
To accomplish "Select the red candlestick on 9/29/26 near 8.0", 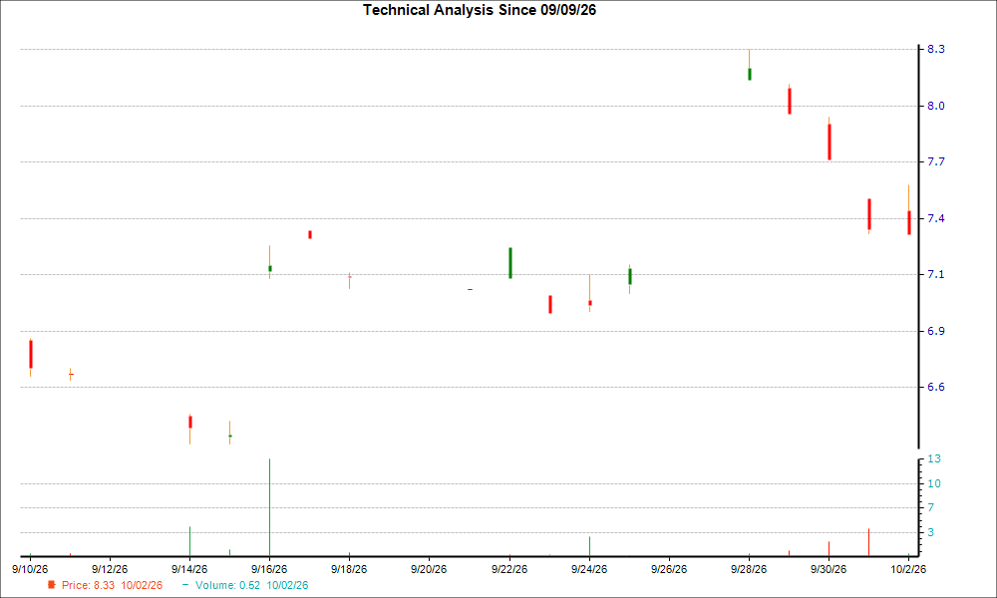I will pos(789,101).
